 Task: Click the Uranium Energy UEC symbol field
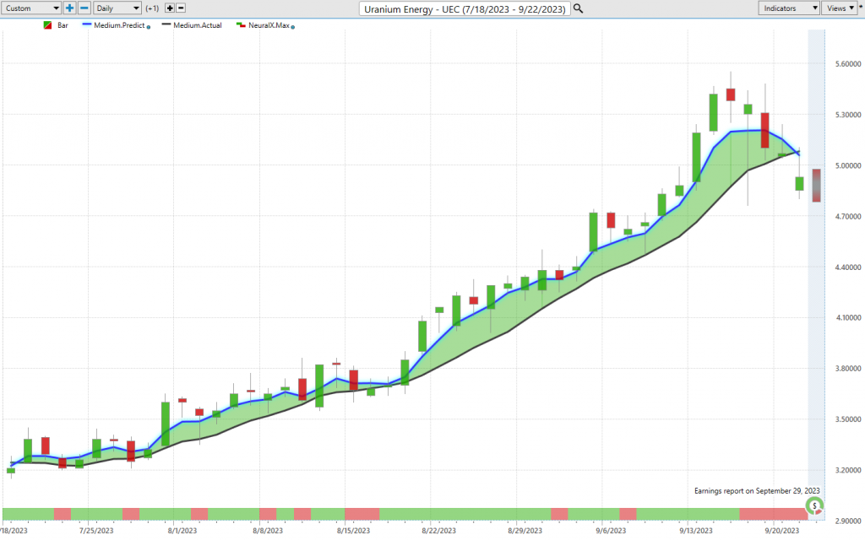click(x=465, y=8)
